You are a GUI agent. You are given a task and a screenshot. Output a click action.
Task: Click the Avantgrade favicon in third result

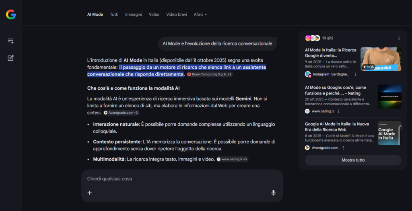[307, 148]
